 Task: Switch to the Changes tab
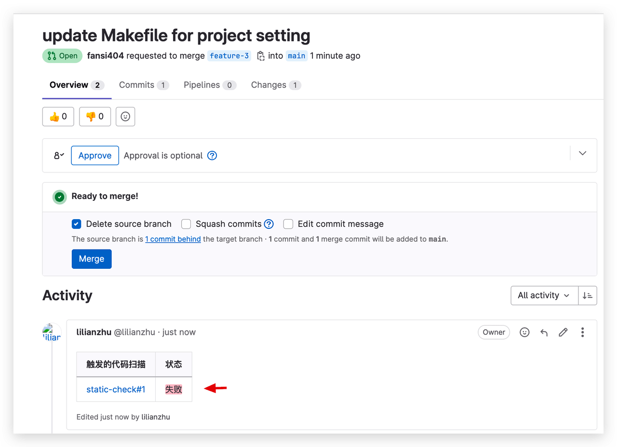point(275,85)
